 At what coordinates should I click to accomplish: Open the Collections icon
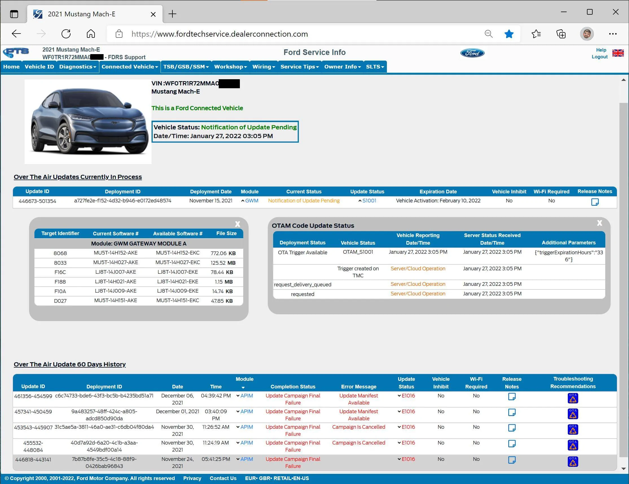pos(561,34)
